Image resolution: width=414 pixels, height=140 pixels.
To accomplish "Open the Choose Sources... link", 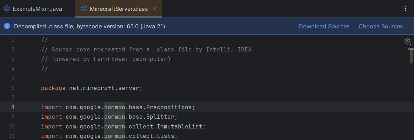I will coord(383,26).
